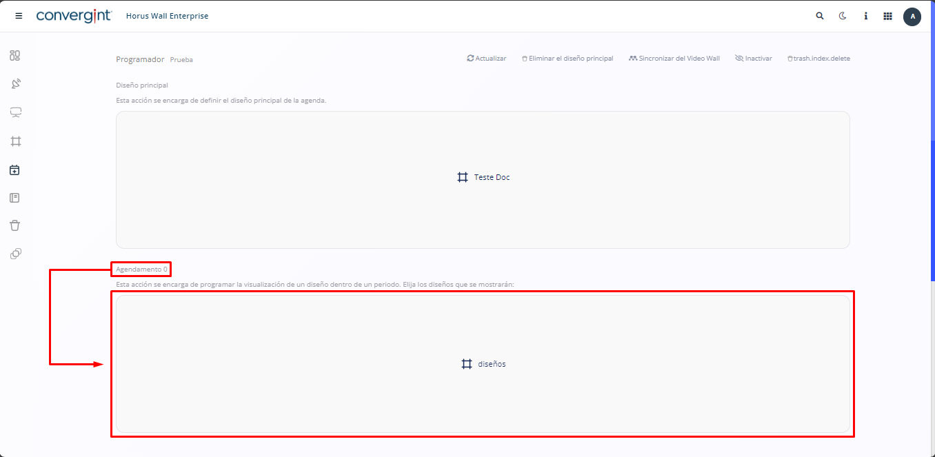Select the Teste Doc main design area
Screen dimensions: 935x457
tap(483, 178)
